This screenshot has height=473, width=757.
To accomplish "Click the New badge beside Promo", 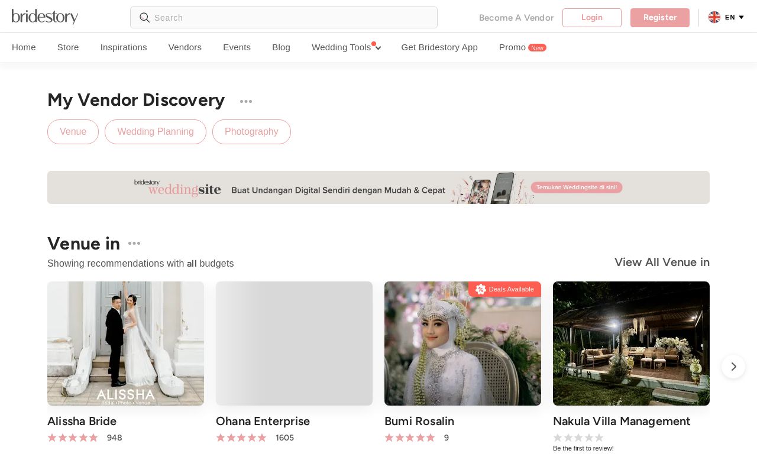I will coord(537,48).
